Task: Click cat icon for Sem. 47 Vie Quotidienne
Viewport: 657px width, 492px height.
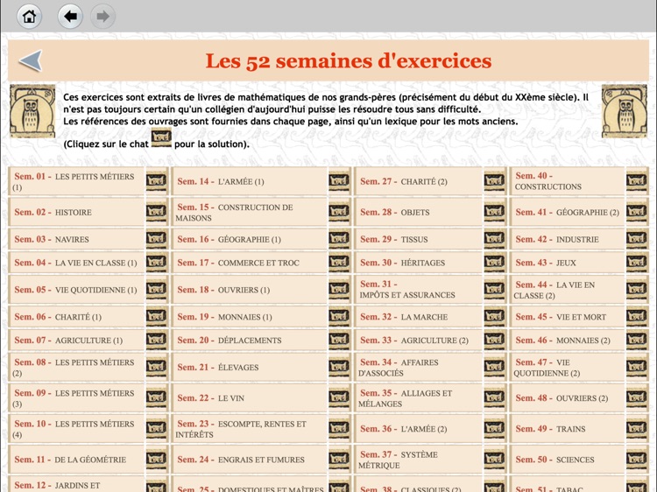Action: point(637,367)
